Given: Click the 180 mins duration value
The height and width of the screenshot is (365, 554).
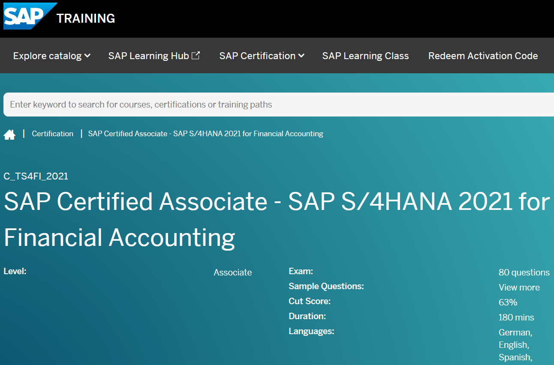Looking at the screenshot, I should 516,317.
